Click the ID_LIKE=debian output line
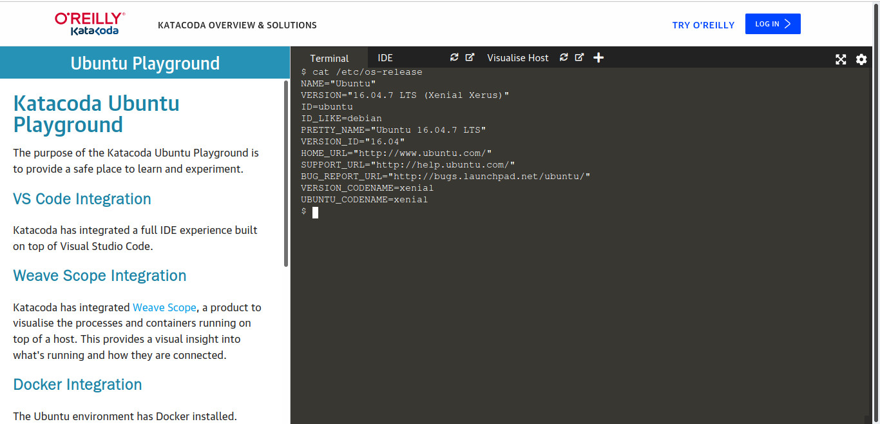 [341, 118]
